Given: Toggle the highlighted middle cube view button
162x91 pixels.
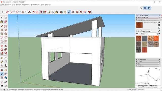Looking at the screenshot, I should click(x=145, y=8).
